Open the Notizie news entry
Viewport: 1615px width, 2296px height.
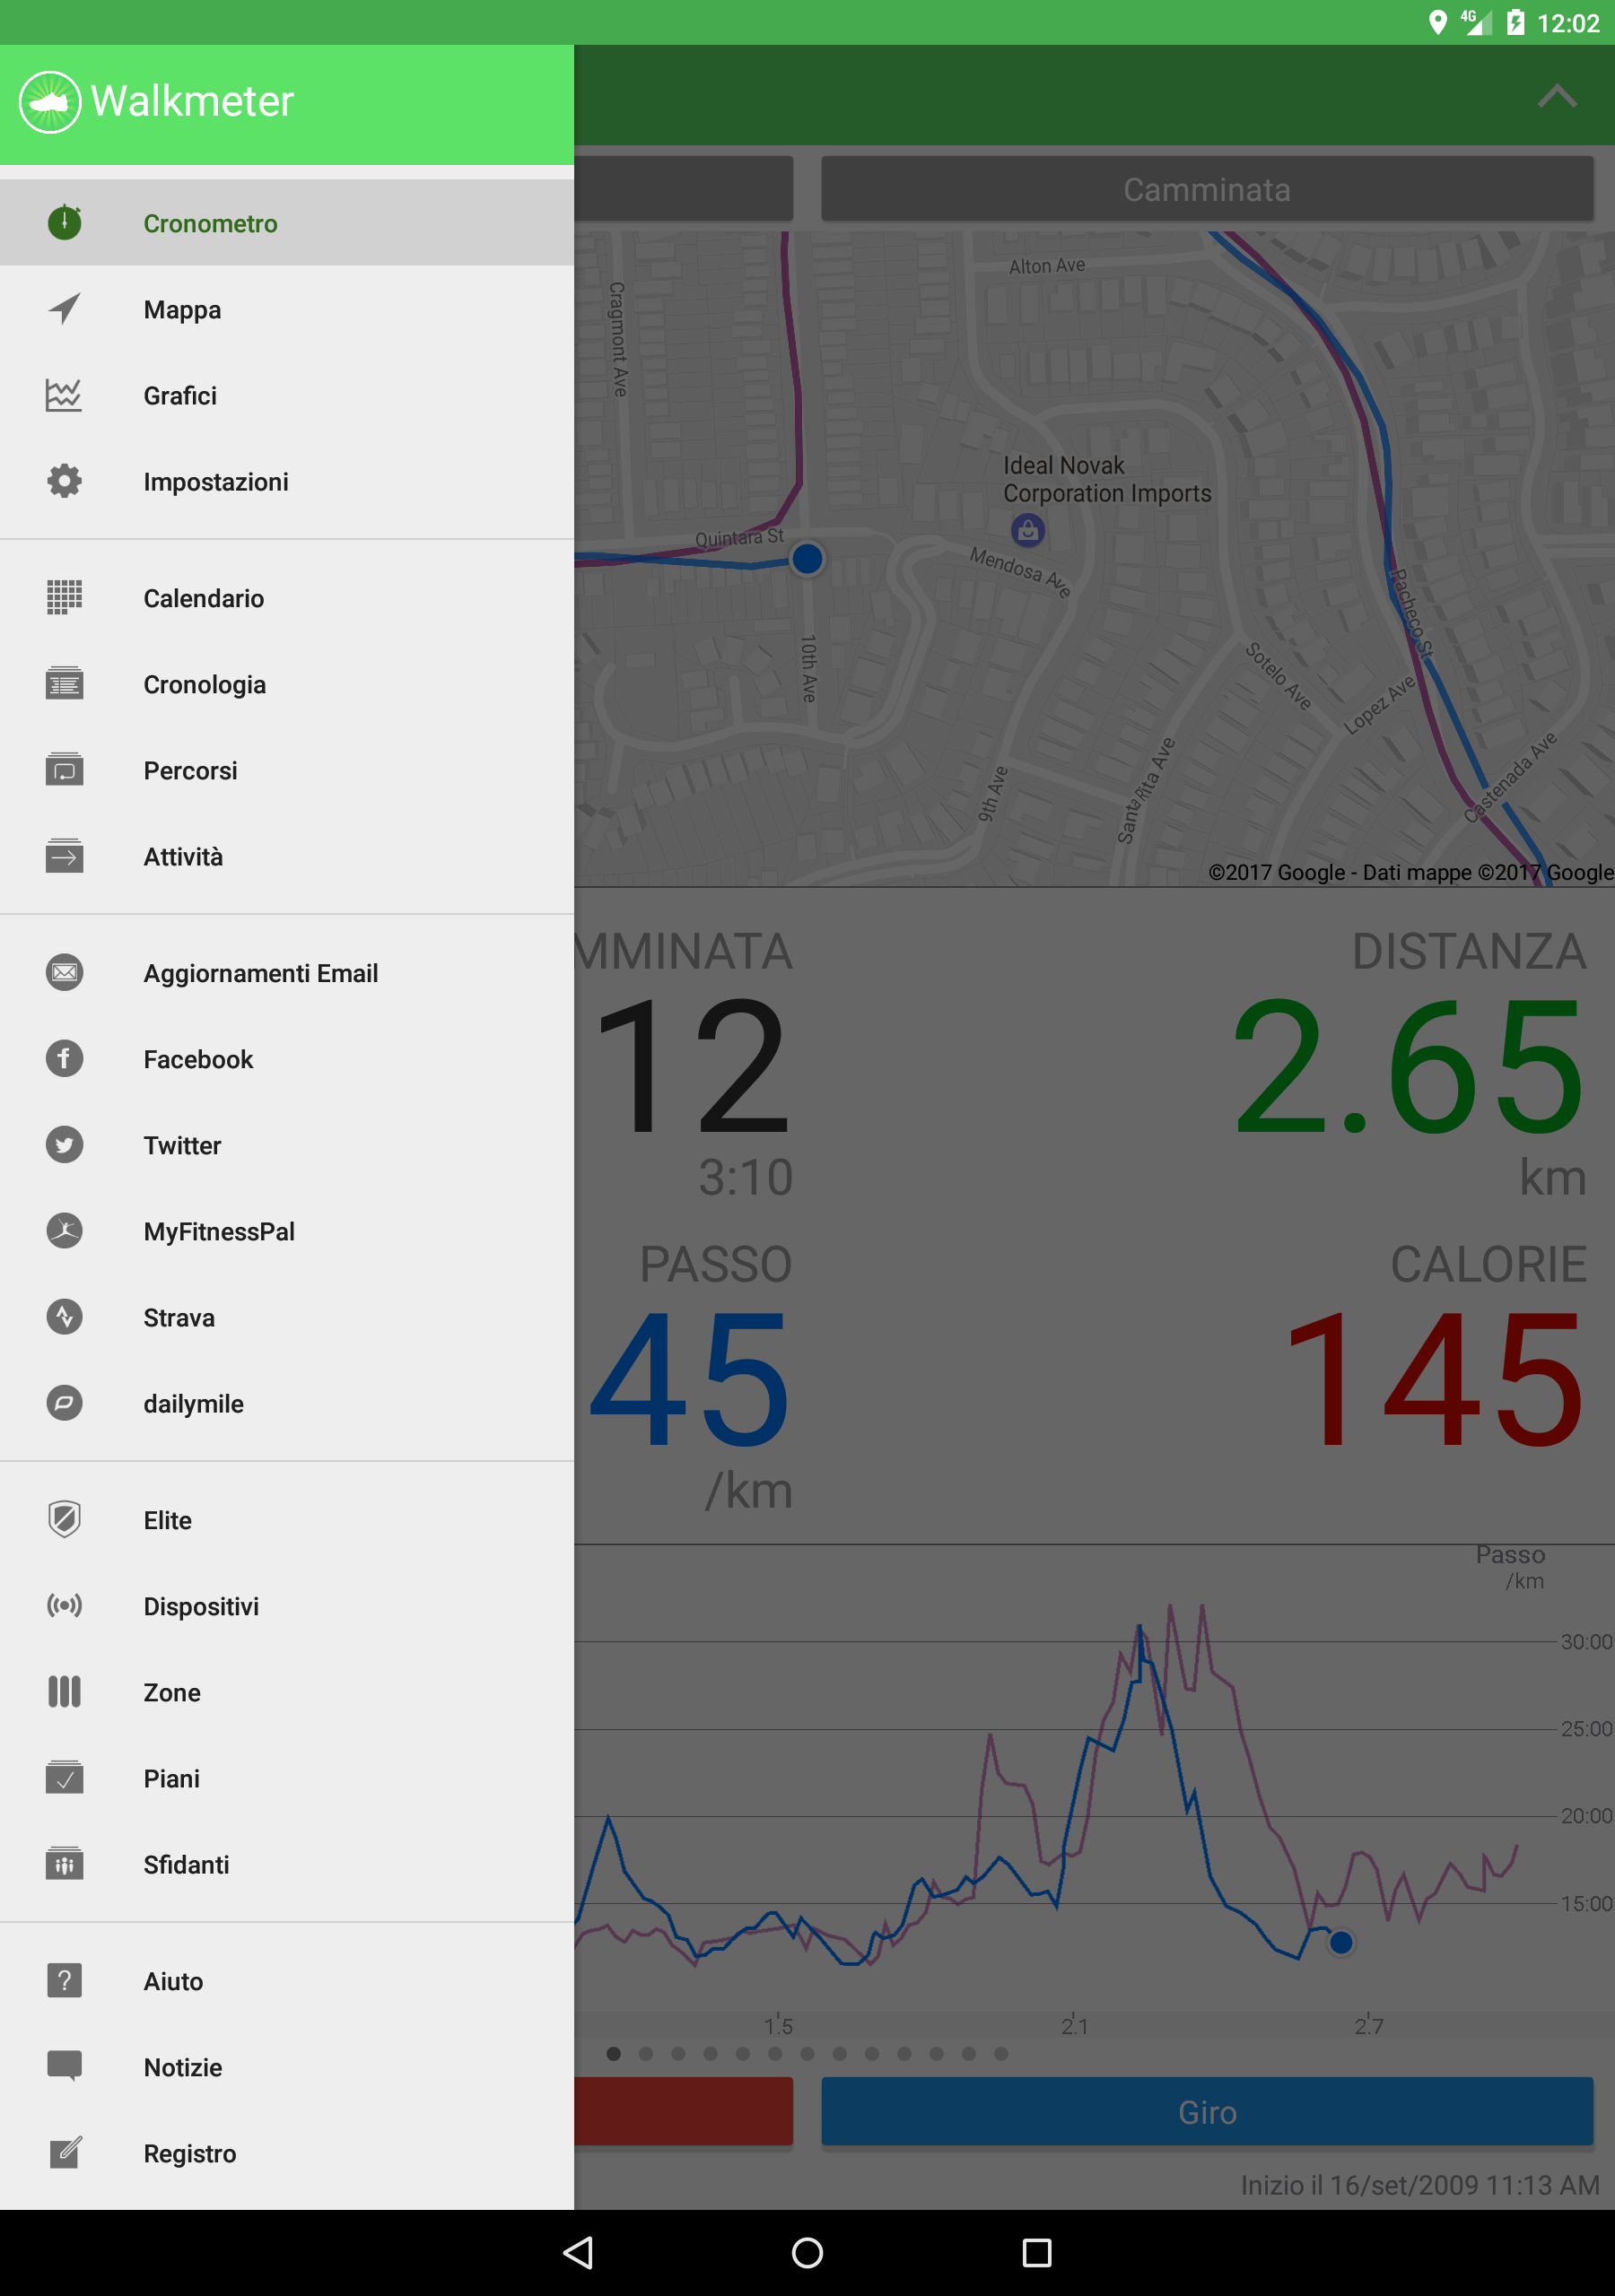pyautogui.click(x=287, y=2066)
